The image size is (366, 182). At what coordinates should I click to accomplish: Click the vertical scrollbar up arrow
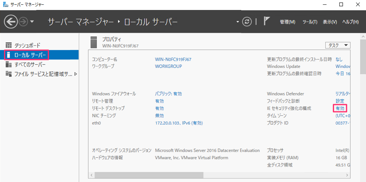coord(364,37)
